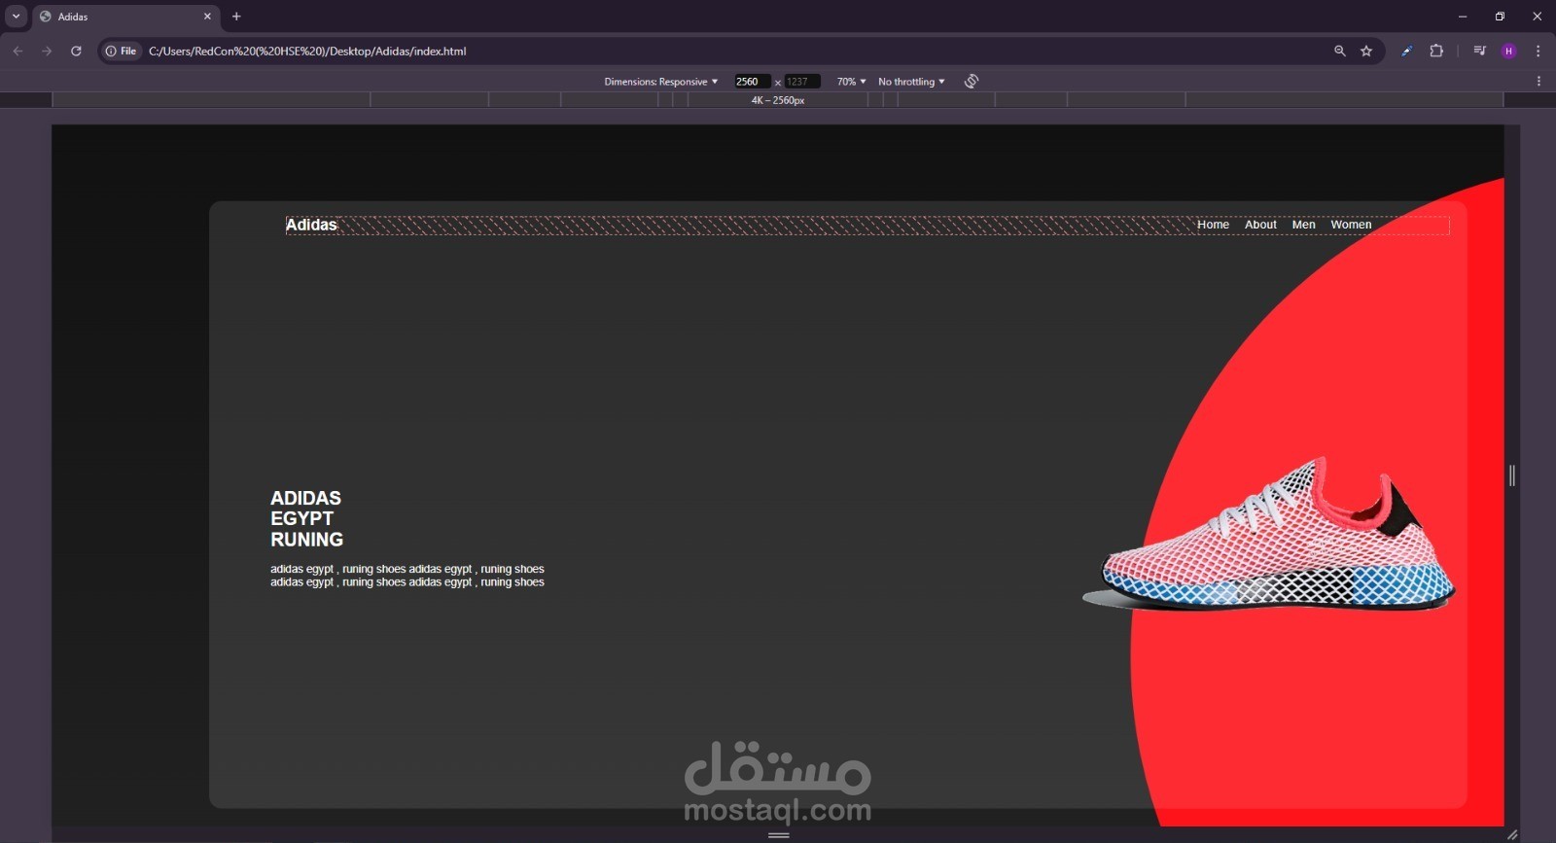
Task: Open the media controls icon
Action: point(1479,51)
